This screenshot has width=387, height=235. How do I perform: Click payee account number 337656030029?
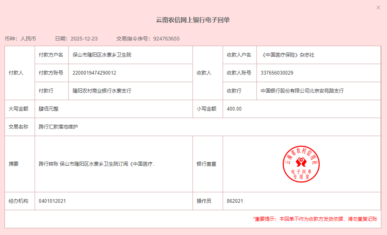(277, 73)
